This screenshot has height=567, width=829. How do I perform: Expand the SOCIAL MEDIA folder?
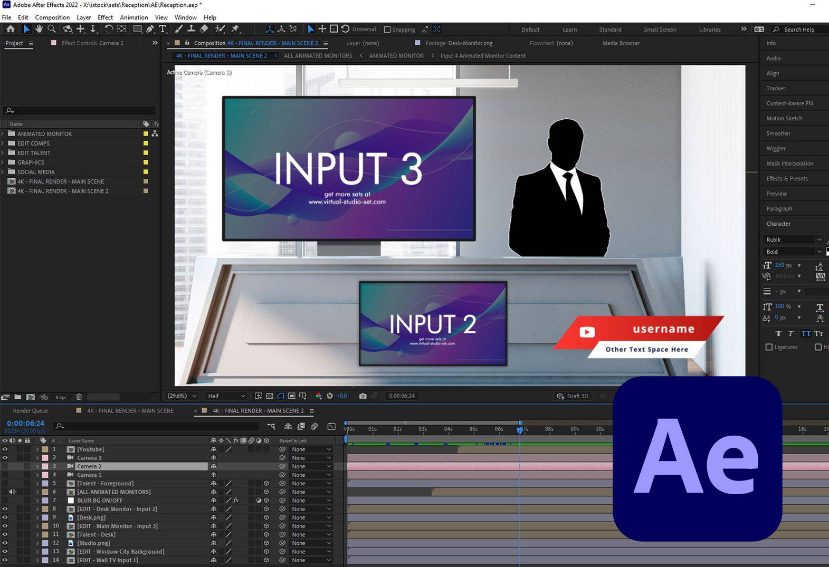pos(3,172)
